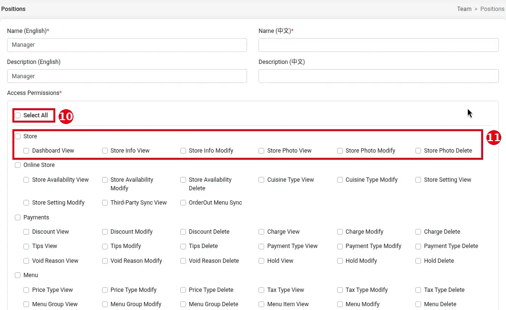Image resolution: width=506 pixels, height=310 pixels.
Task: Check the Select All checkbox
Action: [18, 115]
